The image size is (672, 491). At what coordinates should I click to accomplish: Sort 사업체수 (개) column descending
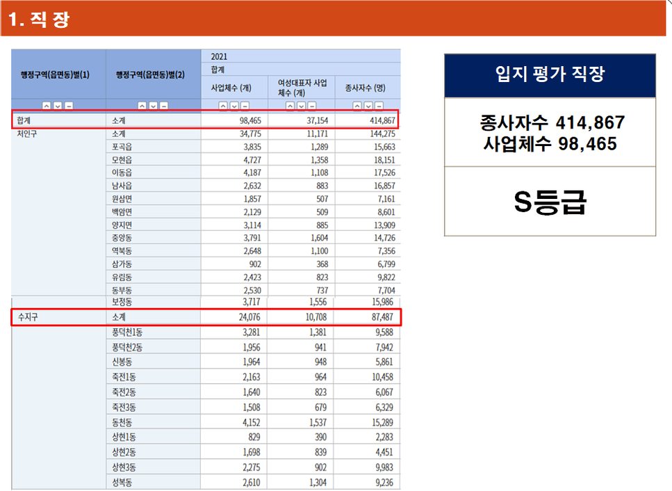[x=234, y=105]
